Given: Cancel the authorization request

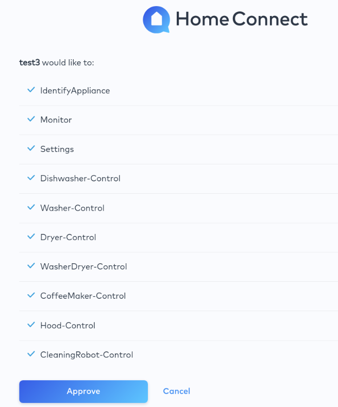Looking at the screenshot, I should 176,392.
